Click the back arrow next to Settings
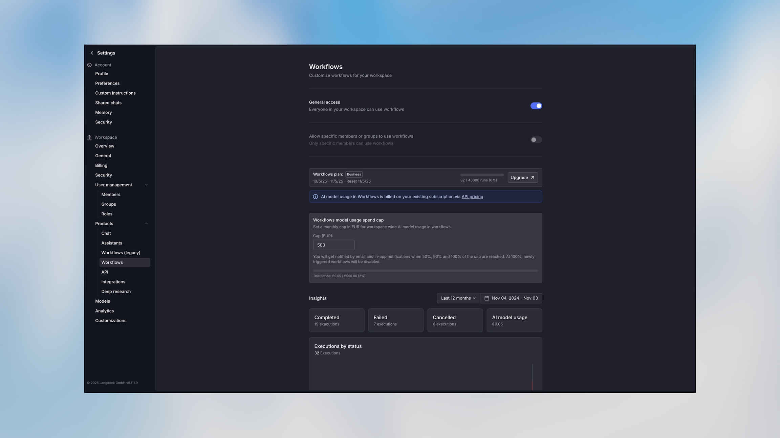The height and width of the screenshot is (438, 780). point(92,53)
